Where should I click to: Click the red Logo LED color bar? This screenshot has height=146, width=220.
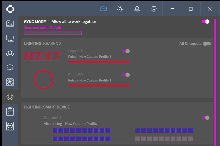tap(99, 62)
